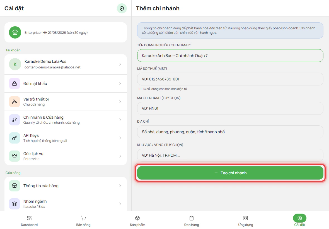Click the shop icon for Thông tin cửa hàng
The image size is (329, 229).
14,186
